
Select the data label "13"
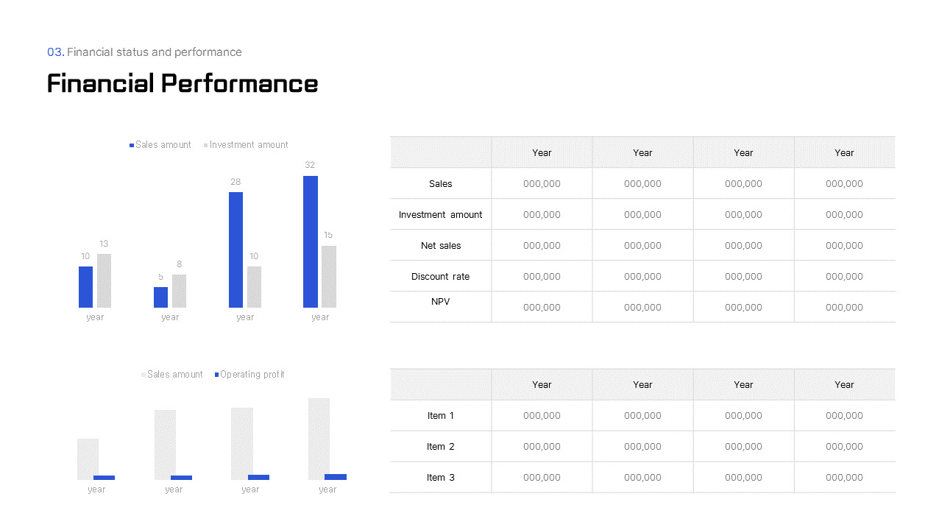104,244
